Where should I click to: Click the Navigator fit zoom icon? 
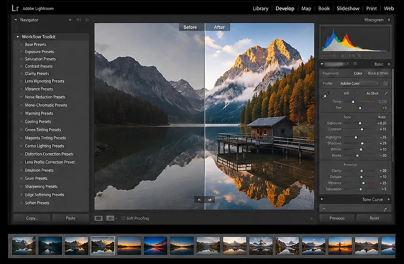click(79, 20)
